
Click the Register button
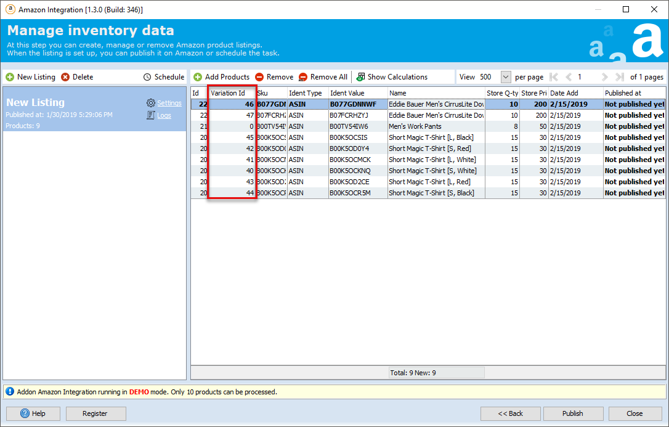95,413
